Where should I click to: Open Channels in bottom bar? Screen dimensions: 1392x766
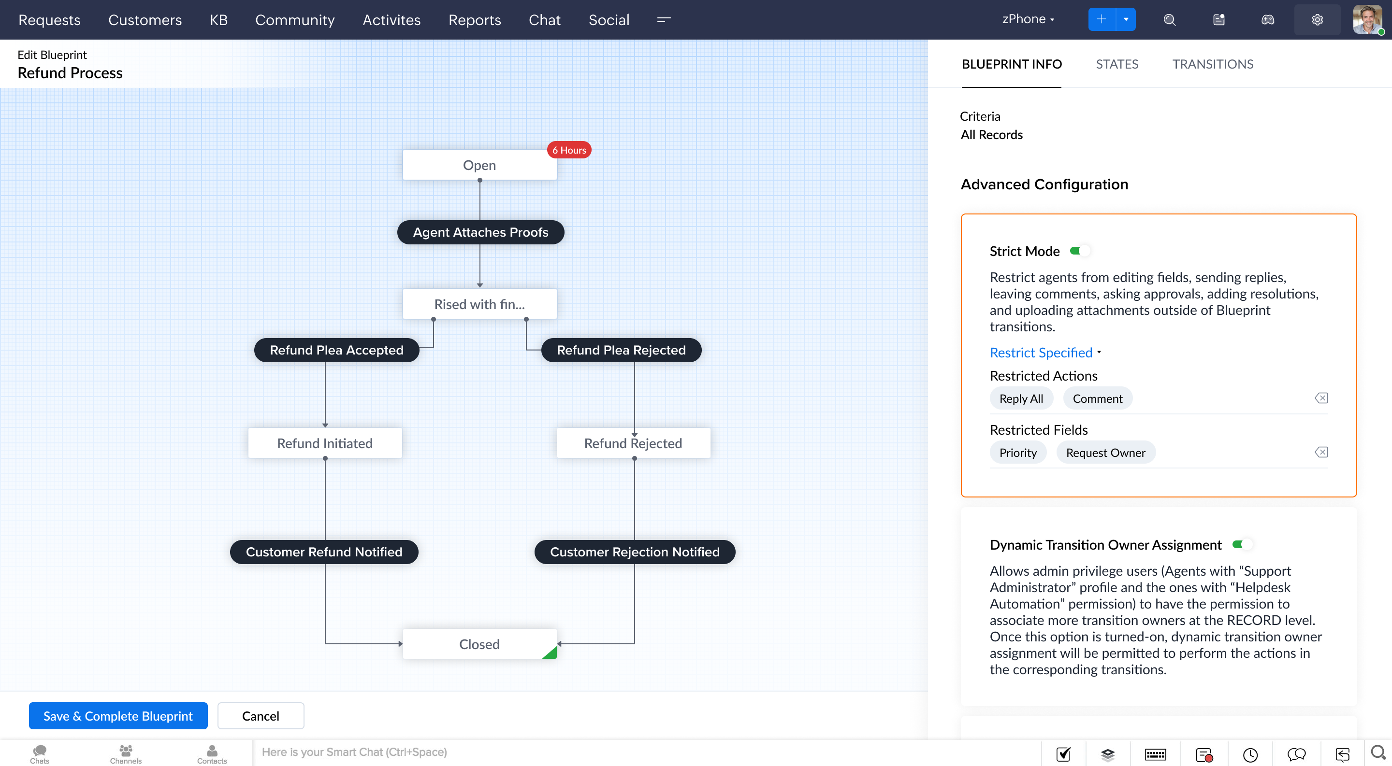click(125, 753)
